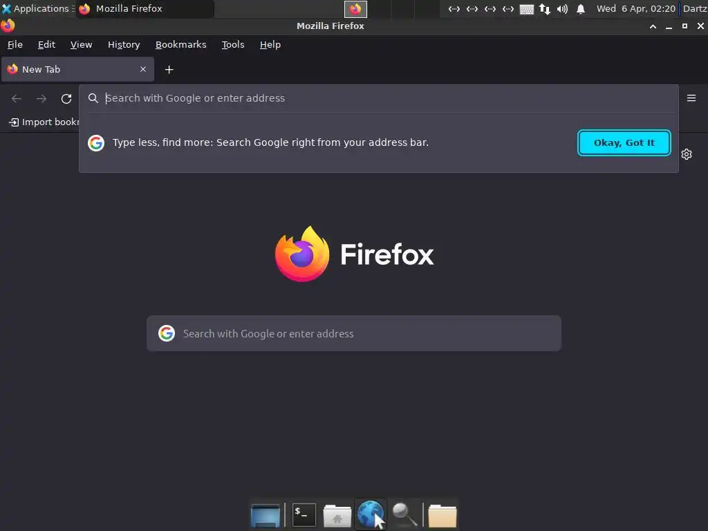Click the clock showing Wed 6 Apr, 02:20
The width and height of the screenshot is (708, 531).
pos(636,8)
